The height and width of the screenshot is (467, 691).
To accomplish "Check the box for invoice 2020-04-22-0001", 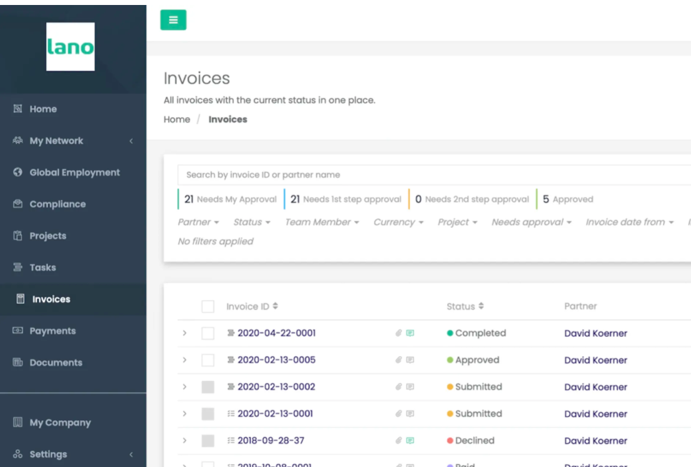I will pos(208,333).
